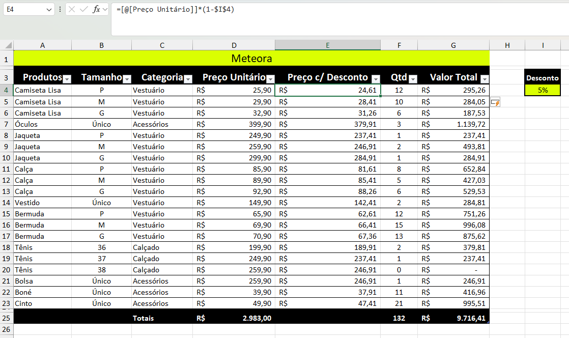Select the Óculos product cell

click(42, 124)
